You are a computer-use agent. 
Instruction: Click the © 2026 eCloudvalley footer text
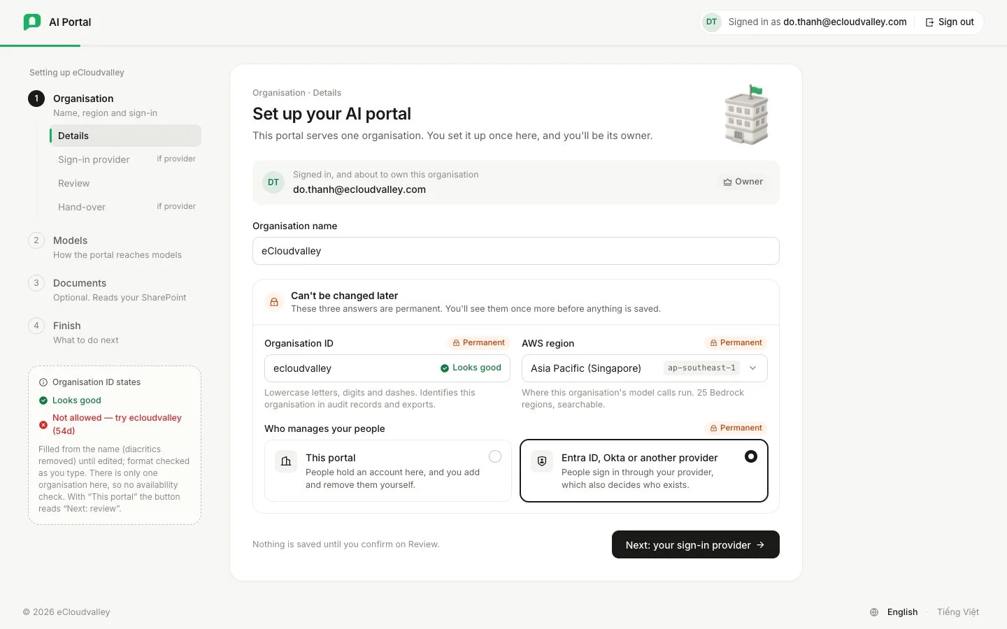[66, 612]
